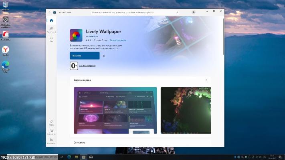Click the Lively Wallpaper app icon

tap(76, 35)
